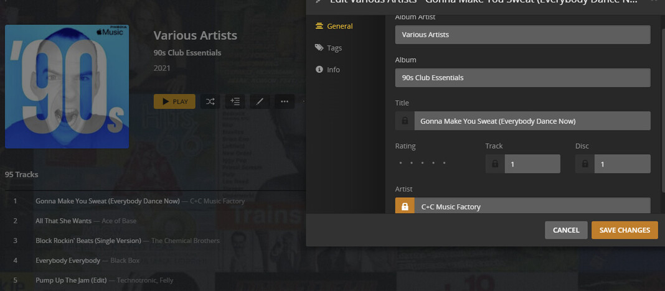665x291 pixels.
Task: Toggle the Track field lock
Action: (495, 164)
